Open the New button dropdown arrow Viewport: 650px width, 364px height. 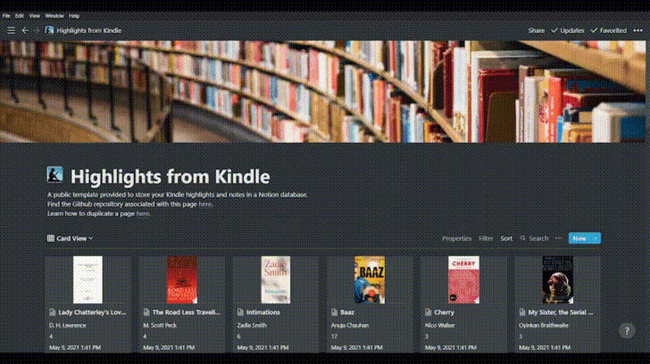click(596, 238)
